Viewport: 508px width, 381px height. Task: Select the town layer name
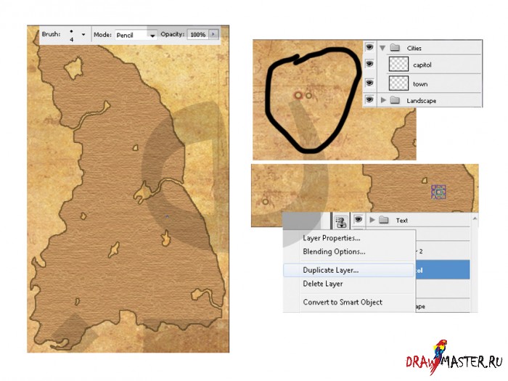point(420,84)
